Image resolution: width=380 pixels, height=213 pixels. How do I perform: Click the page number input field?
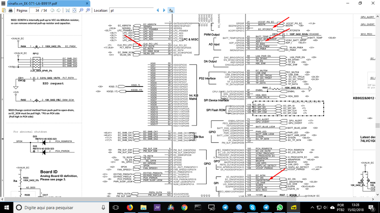click(x=35, y=11)
